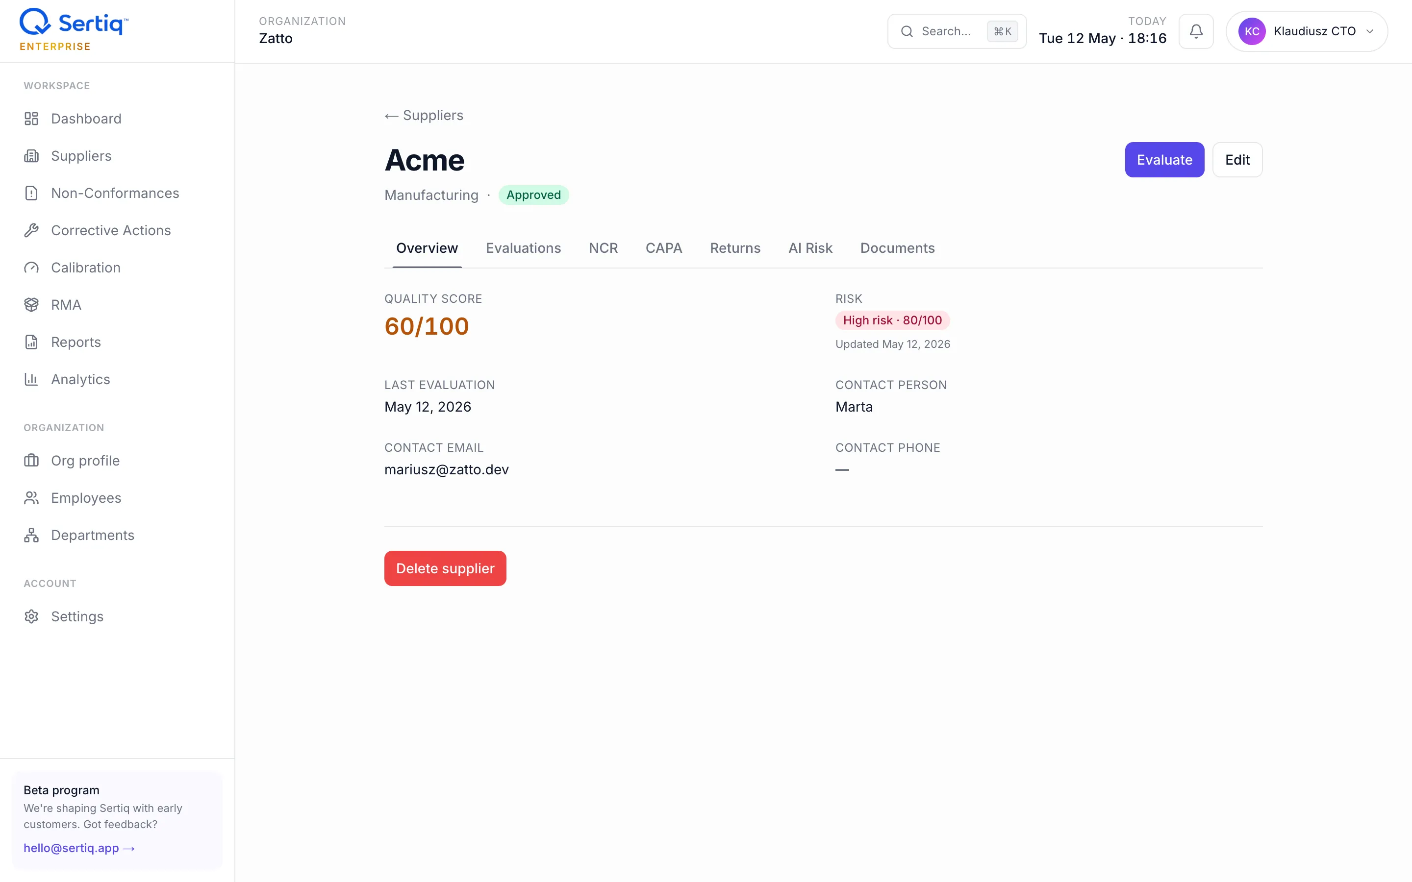Viewport: 1412px width, 882px height.
Task: Navigate to Dashboard in the sidebar
Action: (x=86, y=119)
